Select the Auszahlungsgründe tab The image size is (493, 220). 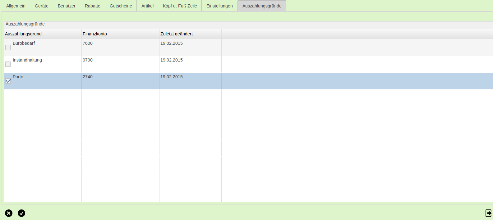262,6
